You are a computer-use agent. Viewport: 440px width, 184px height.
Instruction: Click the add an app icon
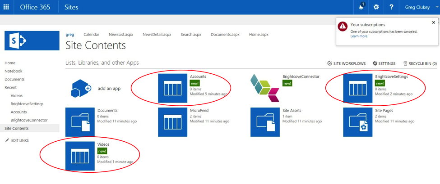[81, 88]
